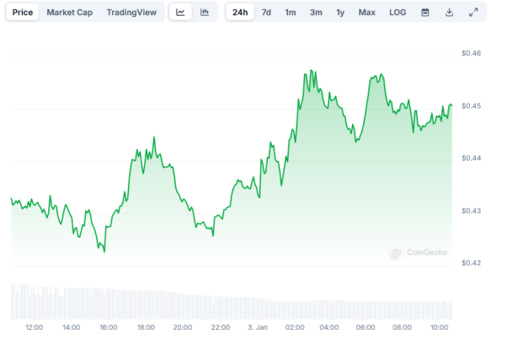Expand chart to fullscreen
Image resolution: width=518 pixels, height=345 pixels.
point(473,13)
